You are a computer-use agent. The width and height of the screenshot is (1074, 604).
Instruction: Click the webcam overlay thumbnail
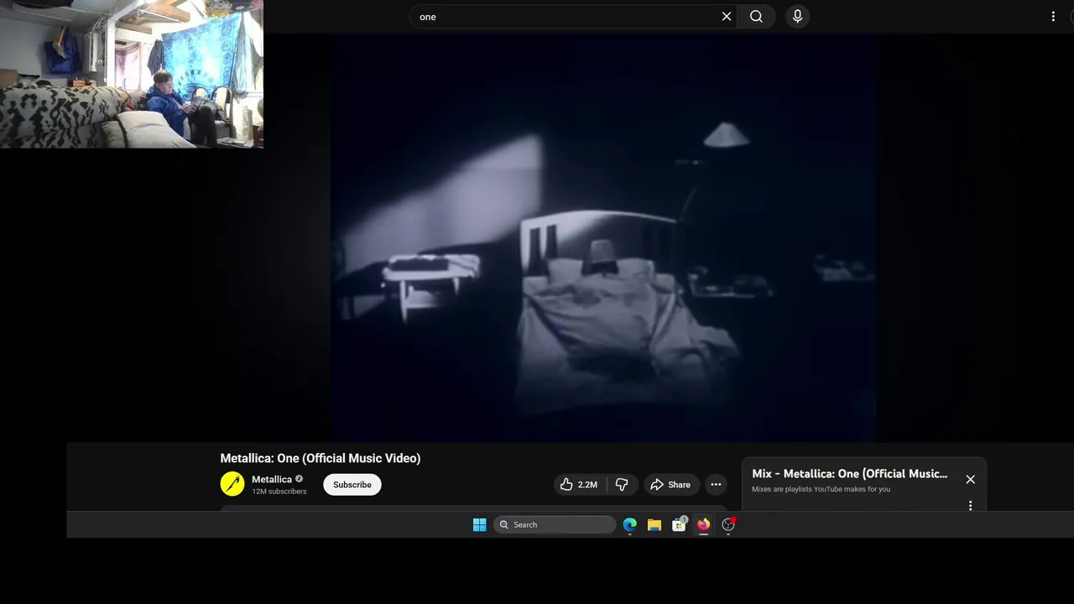(x=132, y=74)
